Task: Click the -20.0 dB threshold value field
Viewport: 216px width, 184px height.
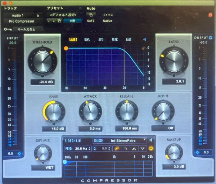Action: point(43,82)
